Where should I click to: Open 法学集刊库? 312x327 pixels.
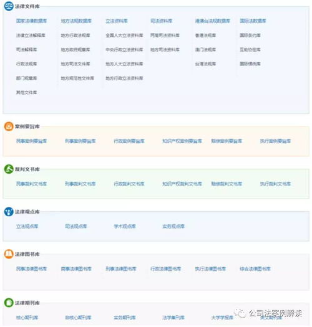tap(173, 318)
